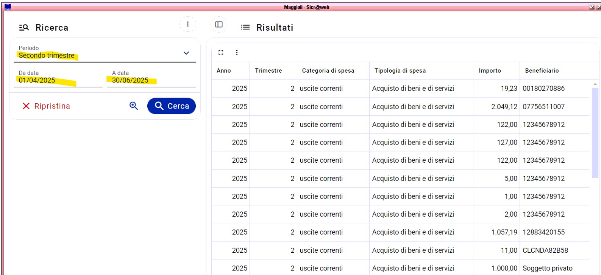Click the A data date field
This screenshot has width=601, height=275.
[x=151, y=80]
